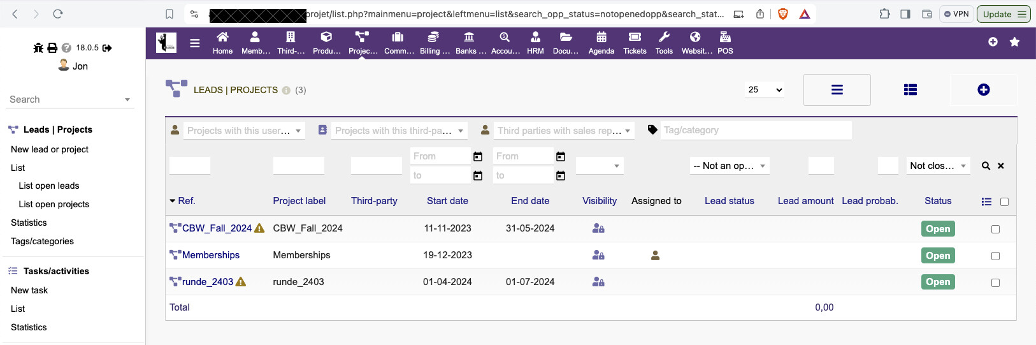
Task: Open the POS cash register icon
Action: (x=725, y=37)
